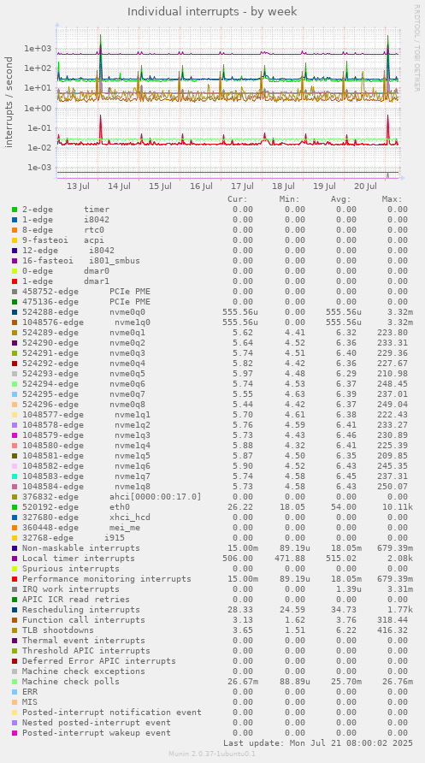Click the '1e+00' y-axis label
Screen dimensions: 425x763
(x=38, y=108)
